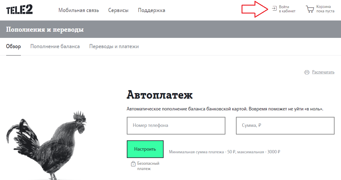Focus the Сумма, ₽ input field
341x180 pixels.
pos(285,125)
